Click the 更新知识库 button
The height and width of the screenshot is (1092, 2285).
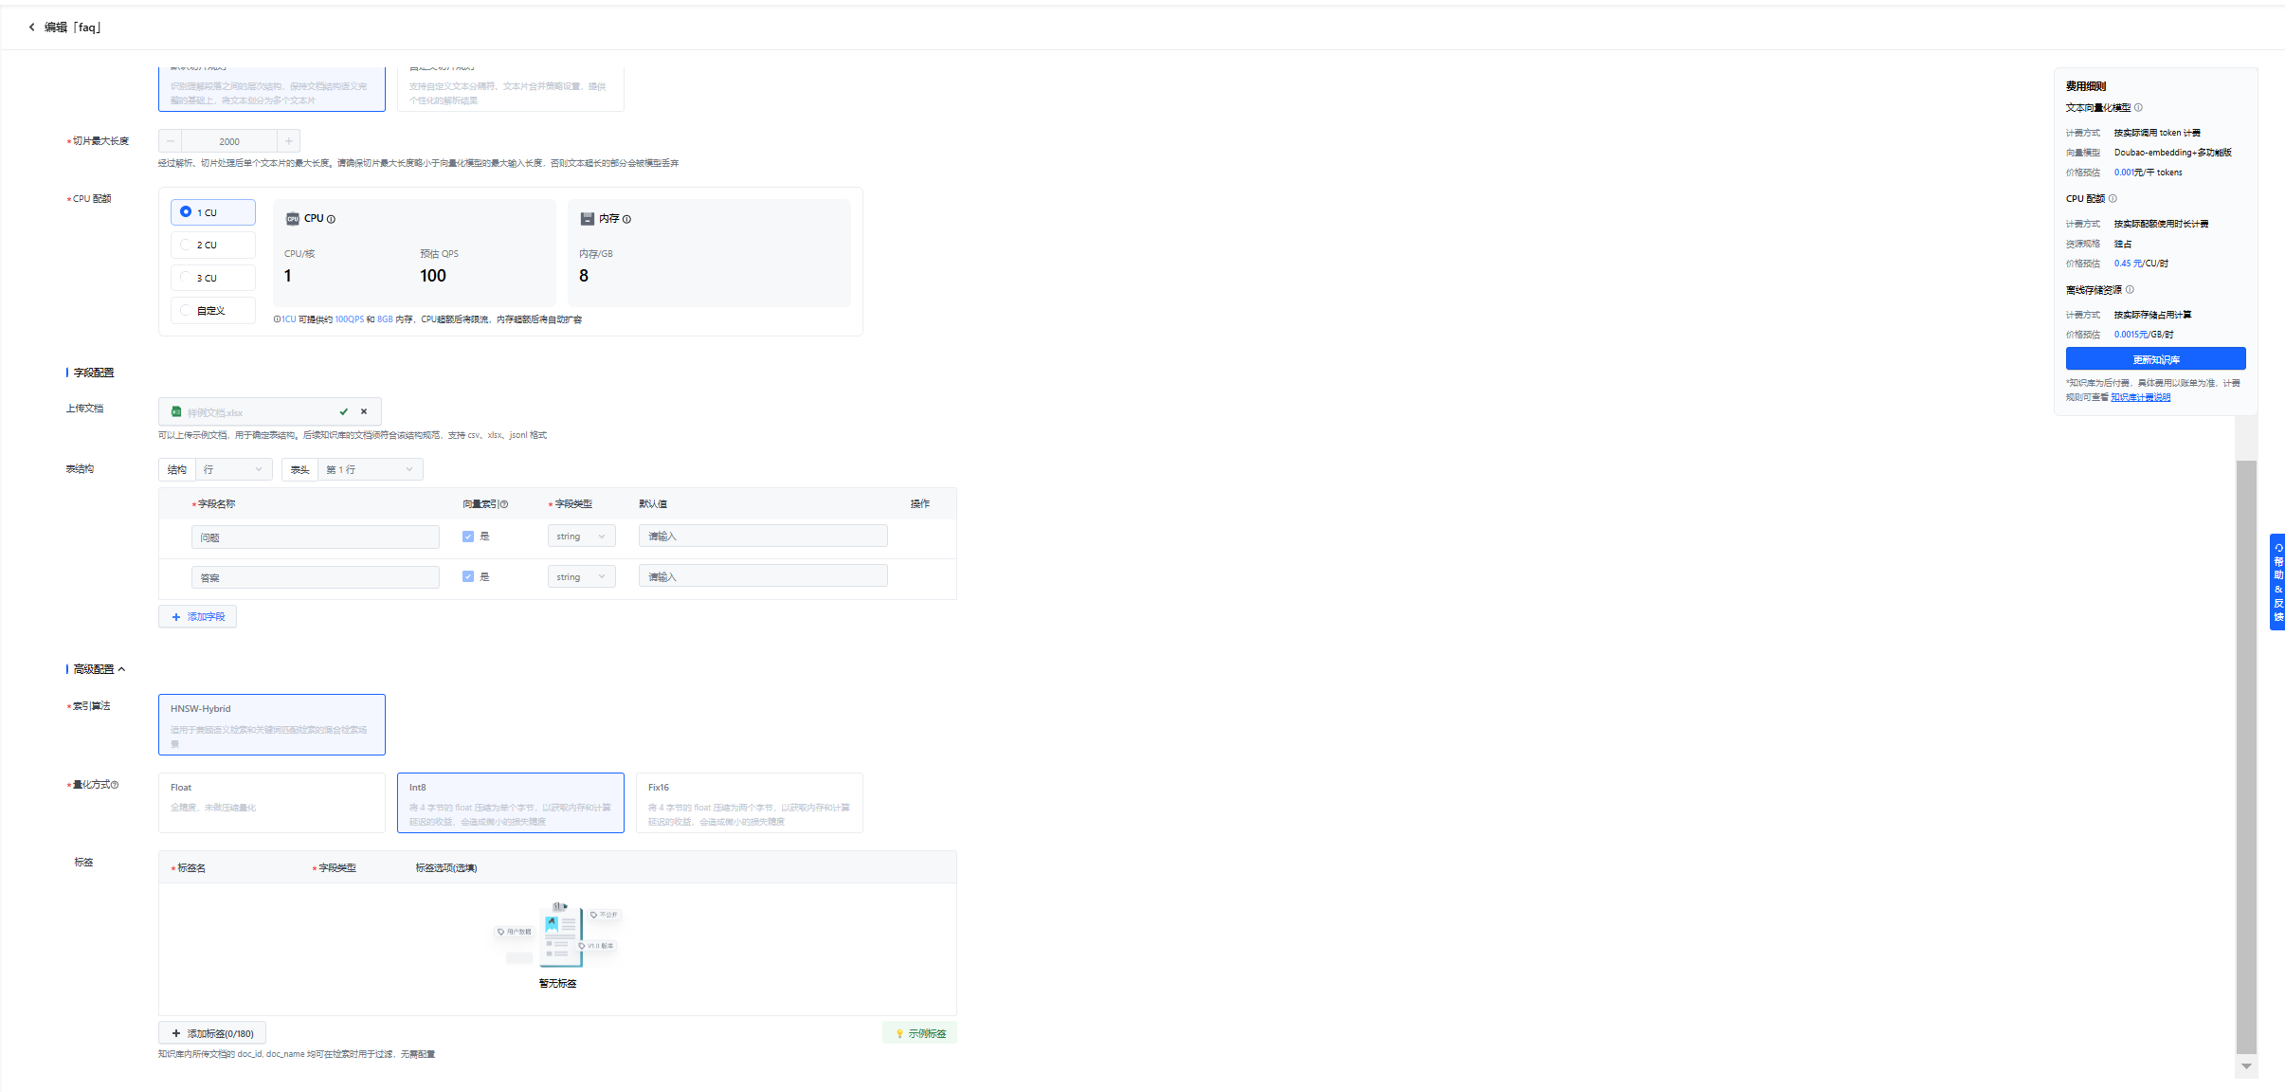(x=2155, y=359)
